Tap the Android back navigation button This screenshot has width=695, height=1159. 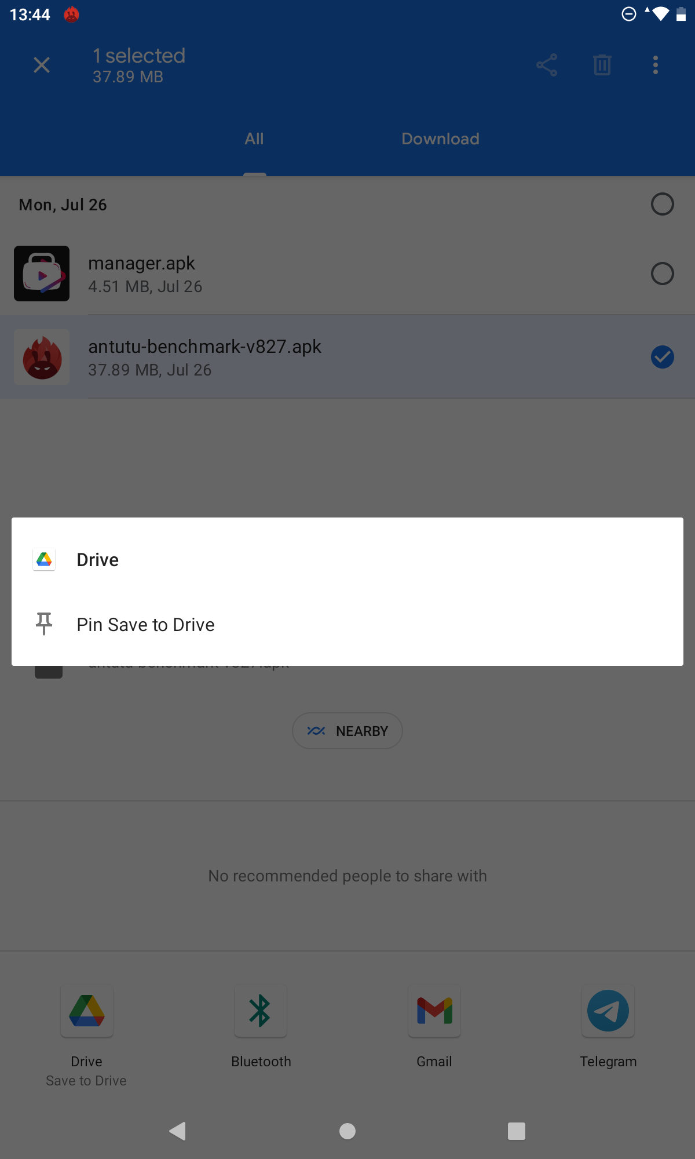coord(178,1131)
